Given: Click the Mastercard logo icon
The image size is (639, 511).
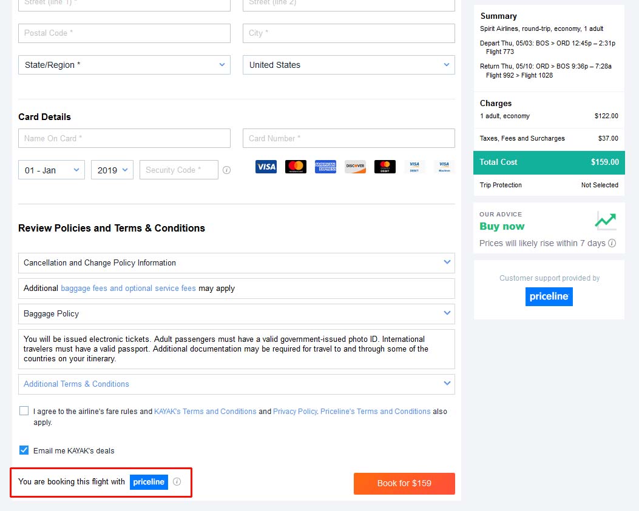Looking at the screenshot, I should 296,167.
